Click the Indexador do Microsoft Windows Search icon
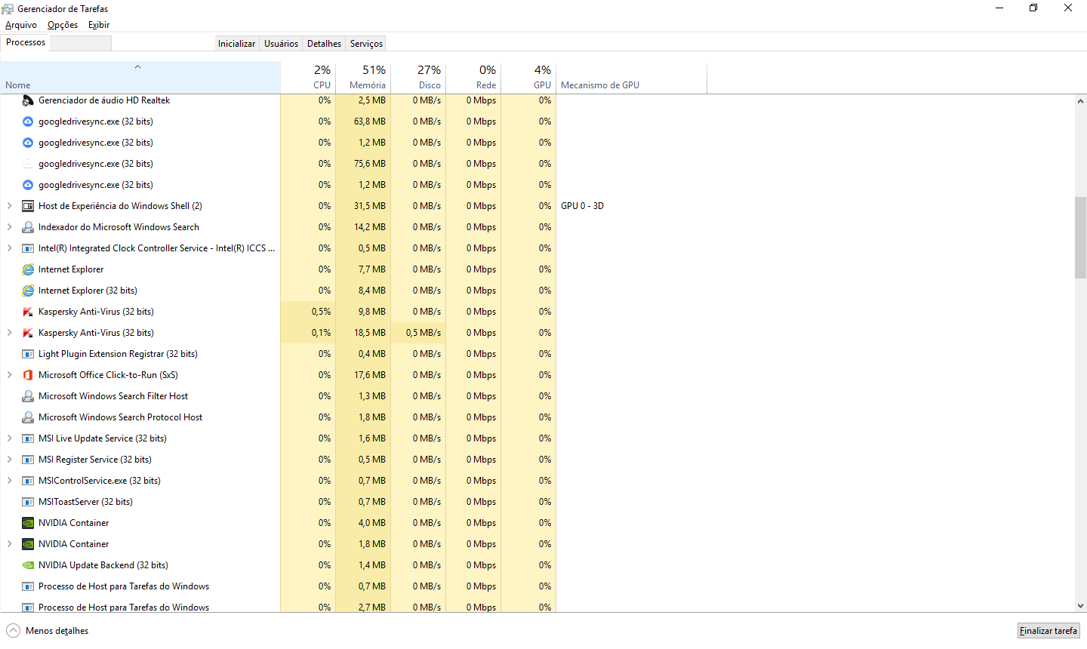The width and height of the screenshot is (1087, 649). 28,227
